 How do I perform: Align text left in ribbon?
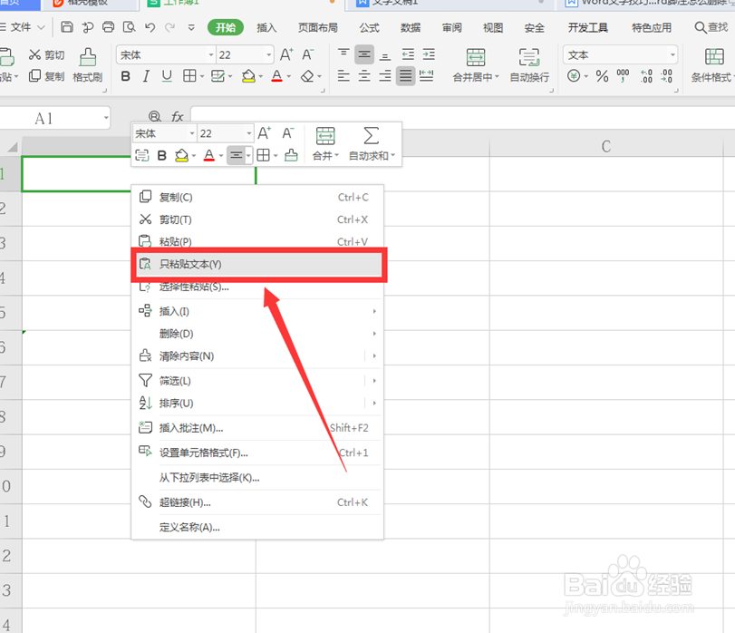pos(343,76)
